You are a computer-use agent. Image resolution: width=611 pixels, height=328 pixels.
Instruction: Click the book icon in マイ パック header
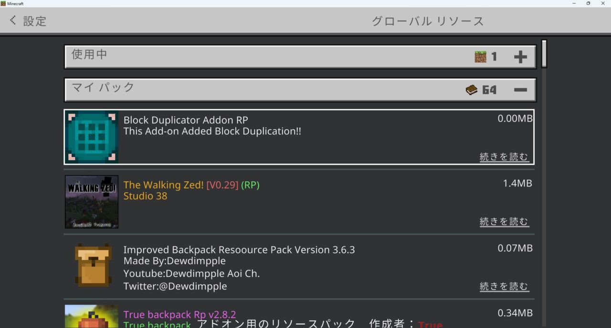coord(472,90)
